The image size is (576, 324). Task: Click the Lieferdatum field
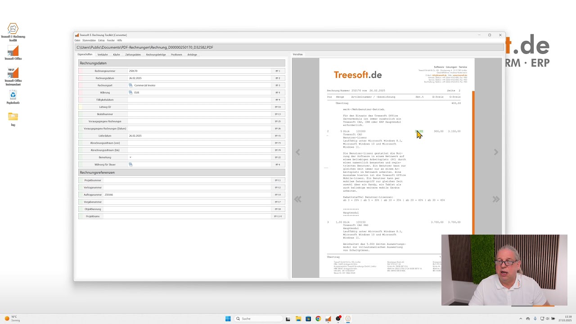(x=200, y=135)
